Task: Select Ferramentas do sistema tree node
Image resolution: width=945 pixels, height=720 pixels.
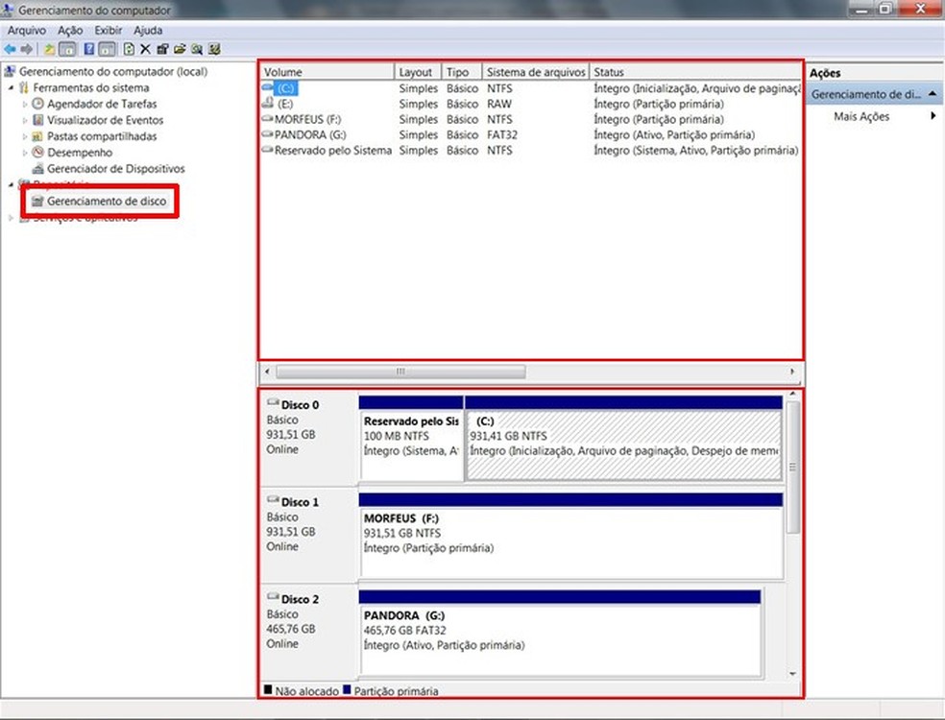Action: (91, 88)
